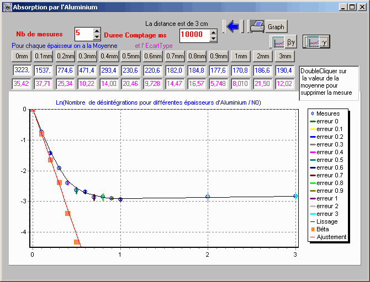Decrease Nb de mesures with down arrow

point(97,37)
